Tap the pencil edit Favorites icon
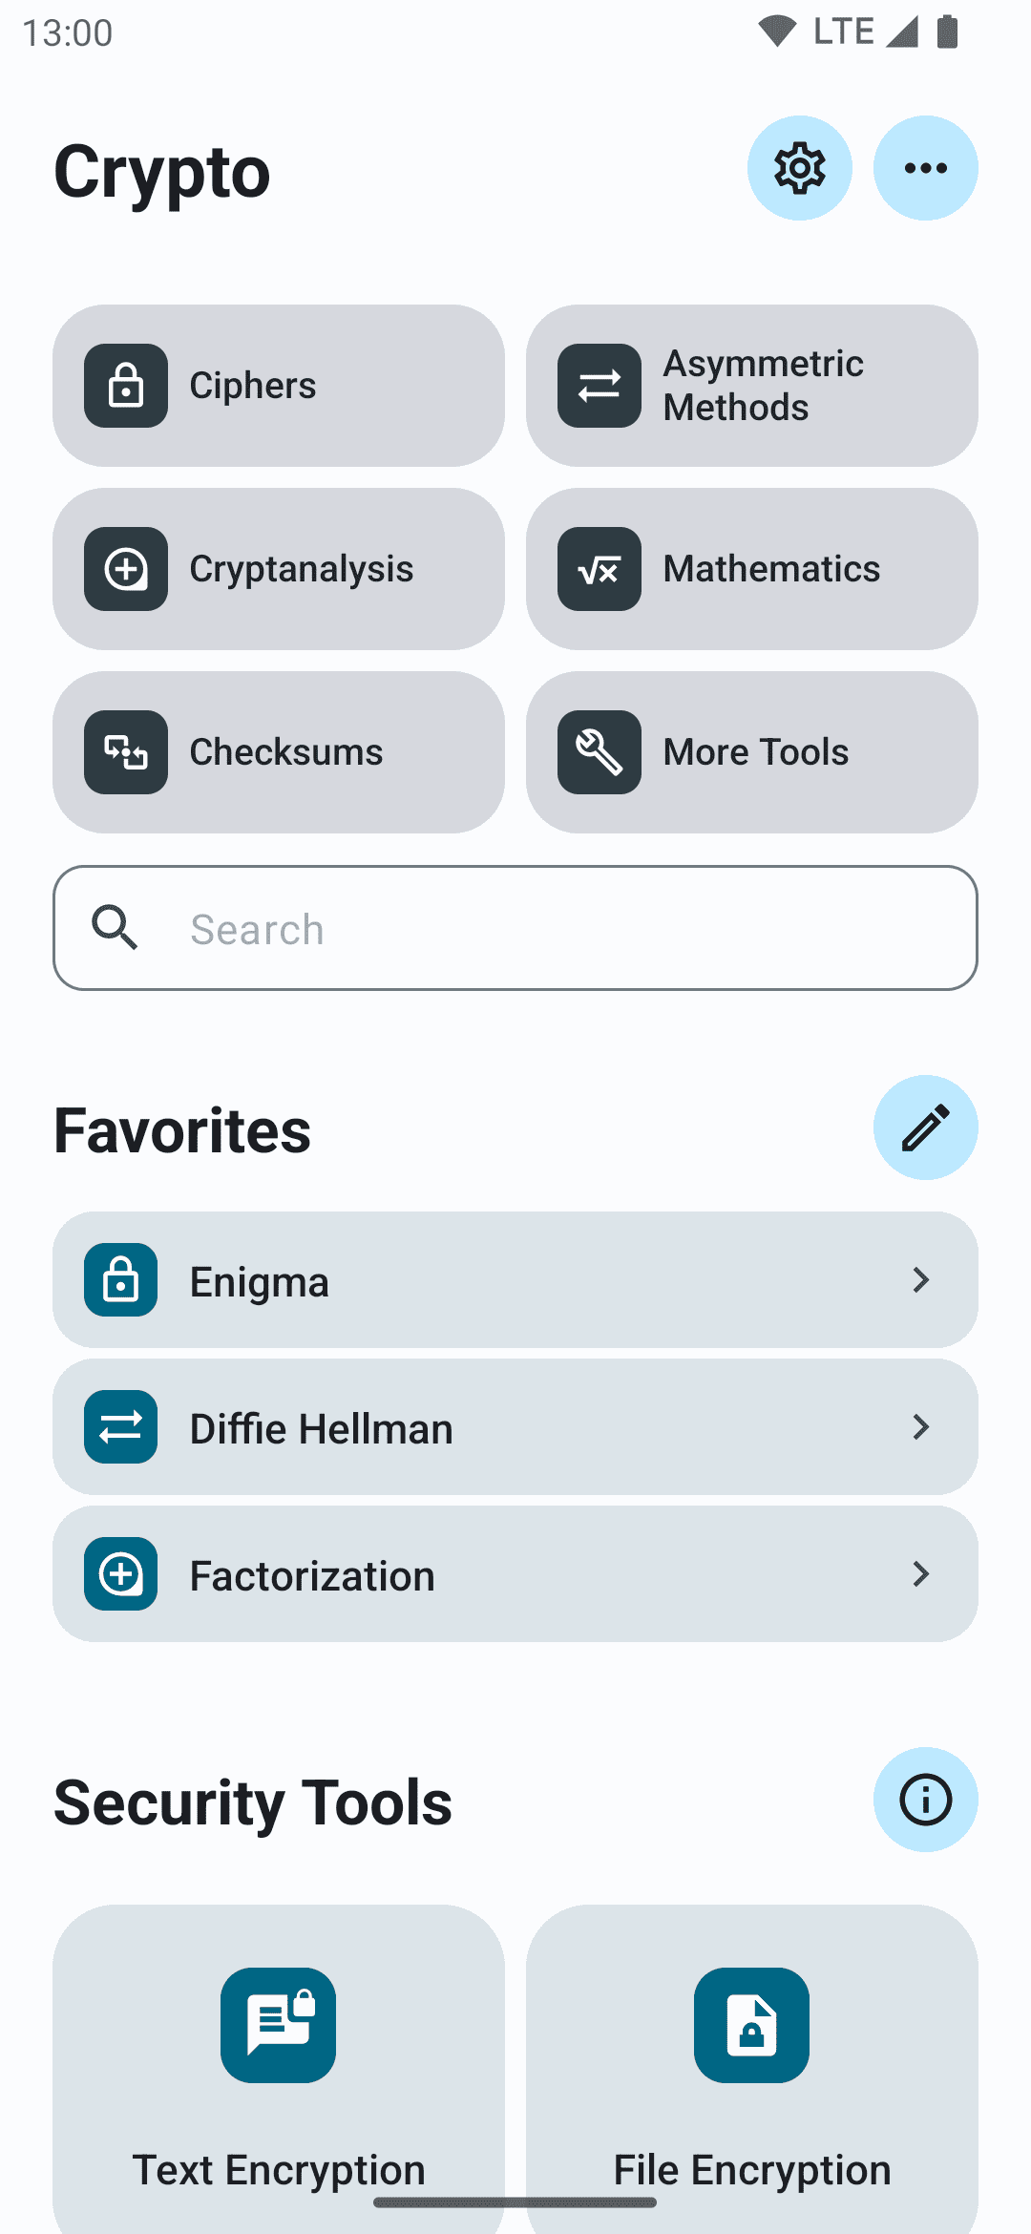The width and height of the screenshot is (1031, 2234). click(x=925, y=1128)
